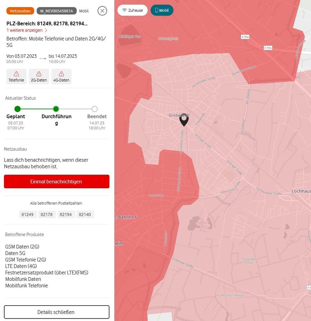Viewport: 311px width, 321px height.
Task: Click the black location pin on the map
Action: (x=184, y=120)
